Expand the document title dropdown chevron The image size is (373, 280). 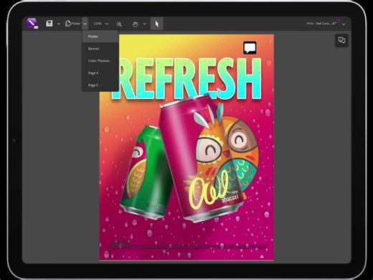(x=344, y=24)
